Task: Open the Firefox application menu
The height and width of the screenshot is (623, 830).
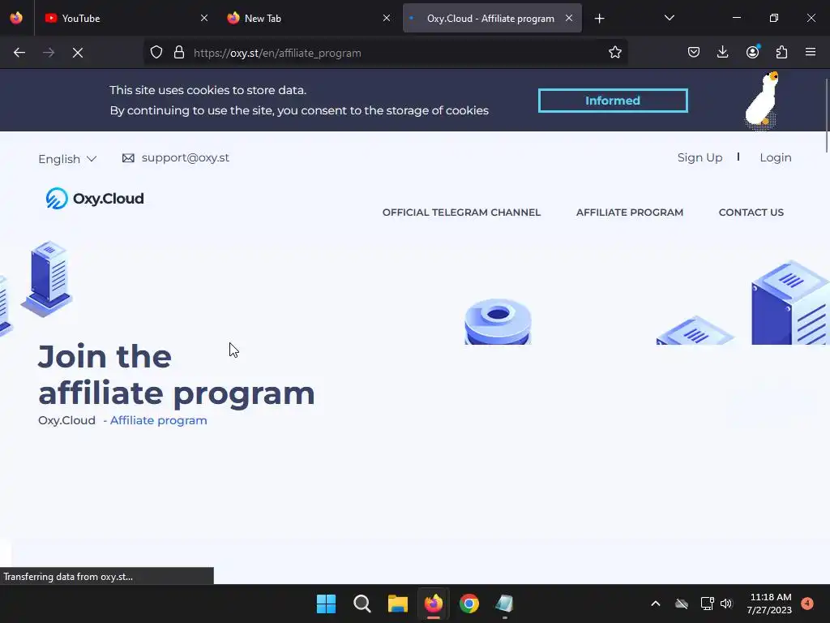Action: coord(811,53)
